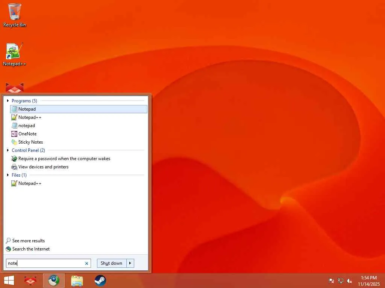Open the Control Panel (2) header link
385x288 pixels.
coord(29,150)
